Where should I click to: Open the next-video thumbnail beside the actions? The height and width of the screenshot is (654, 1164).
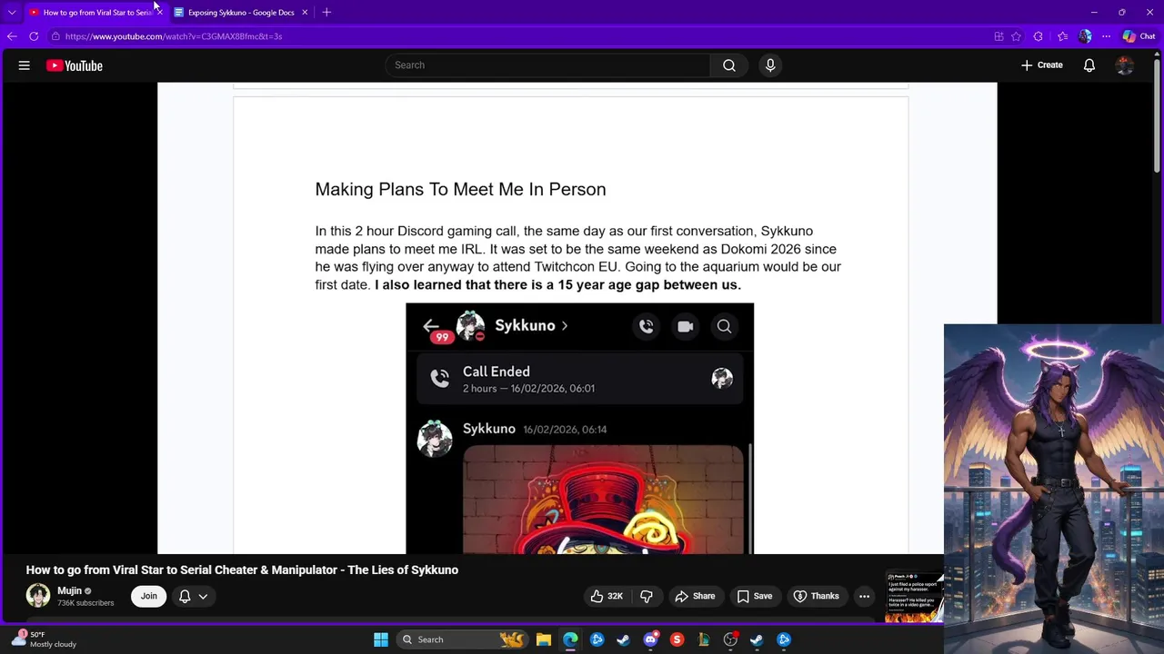(x=914, y=597)
